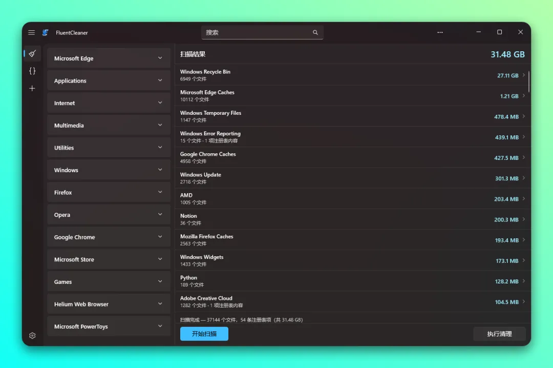This screenshot has height=368, width=553.
Task: Select the Google Chrome Caches row title
Action: (x=208, y=154)
